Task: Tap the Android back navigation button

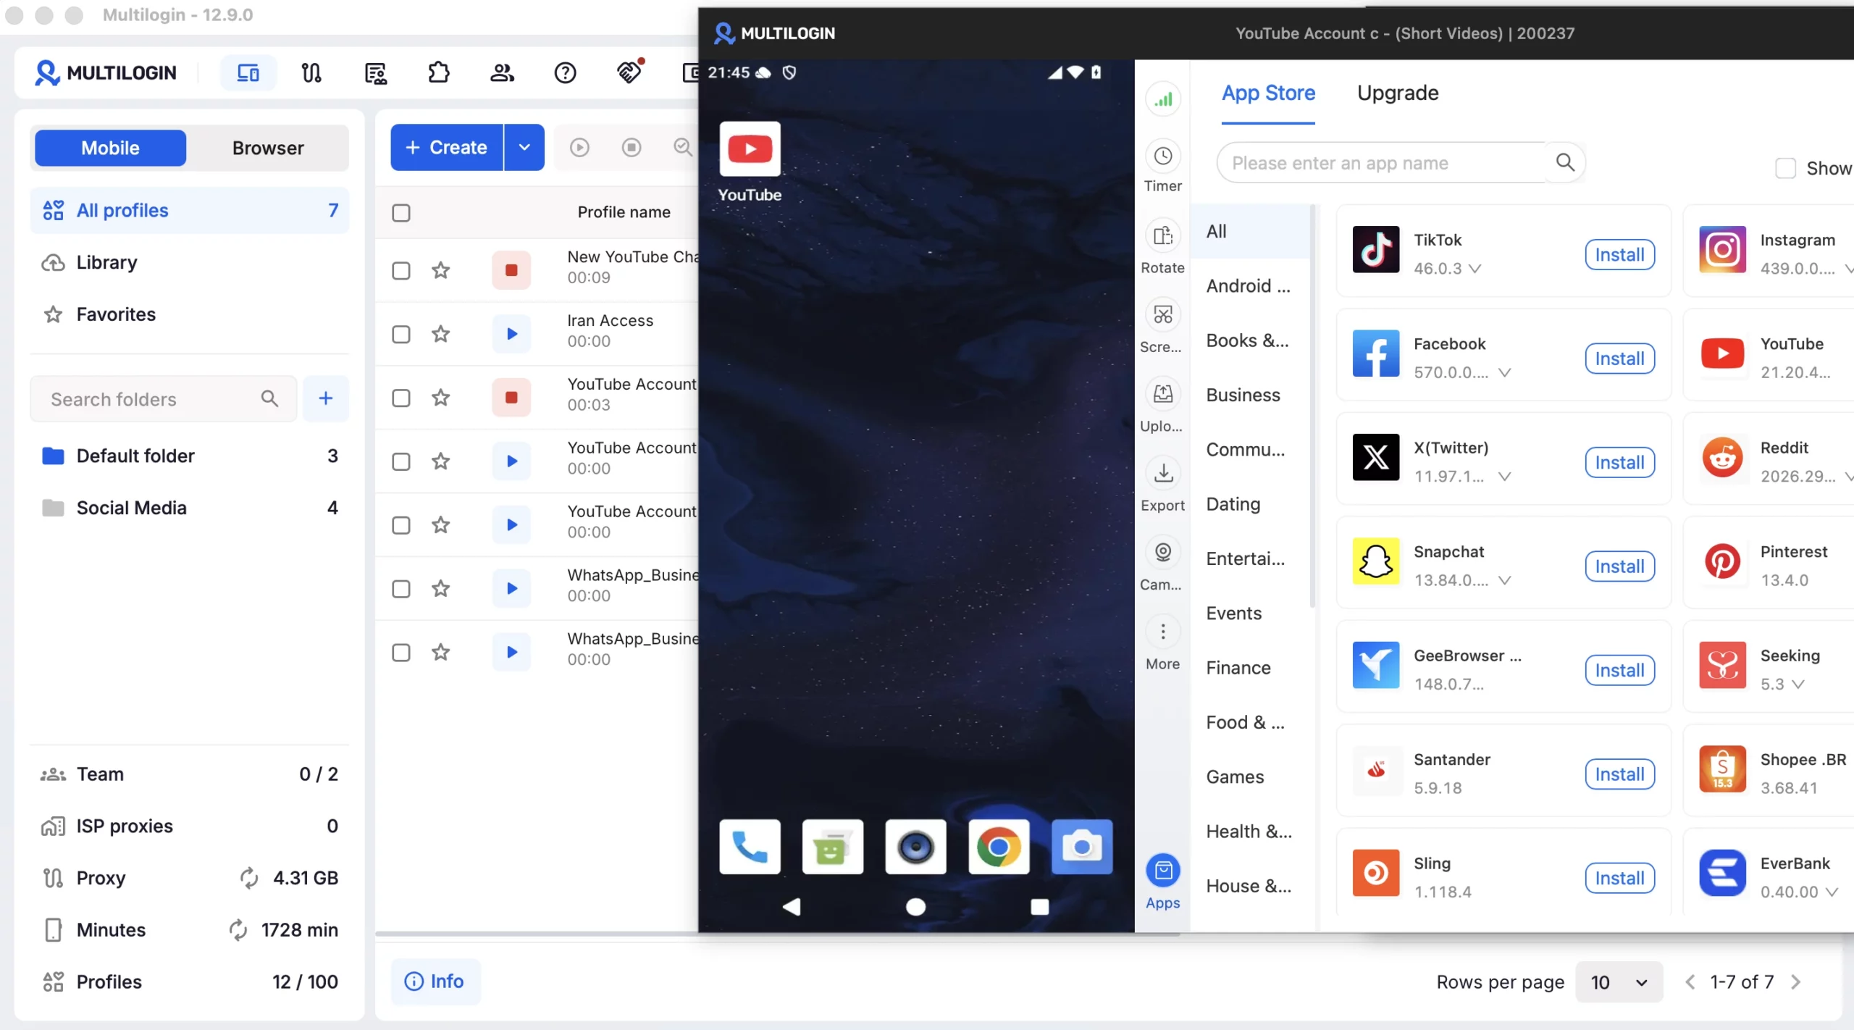Action: [x=792, y=906]
